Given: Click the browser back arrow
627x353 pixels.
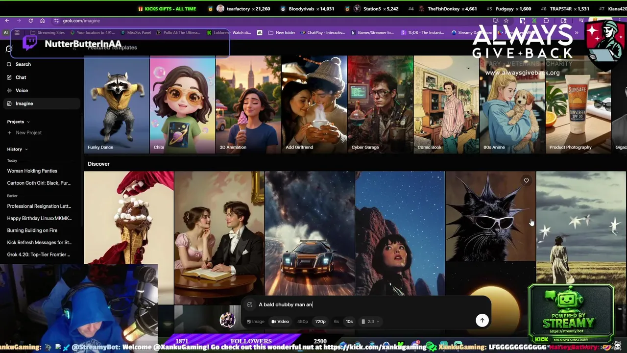Looking at the screenshot, I should (x=7, y=21).
